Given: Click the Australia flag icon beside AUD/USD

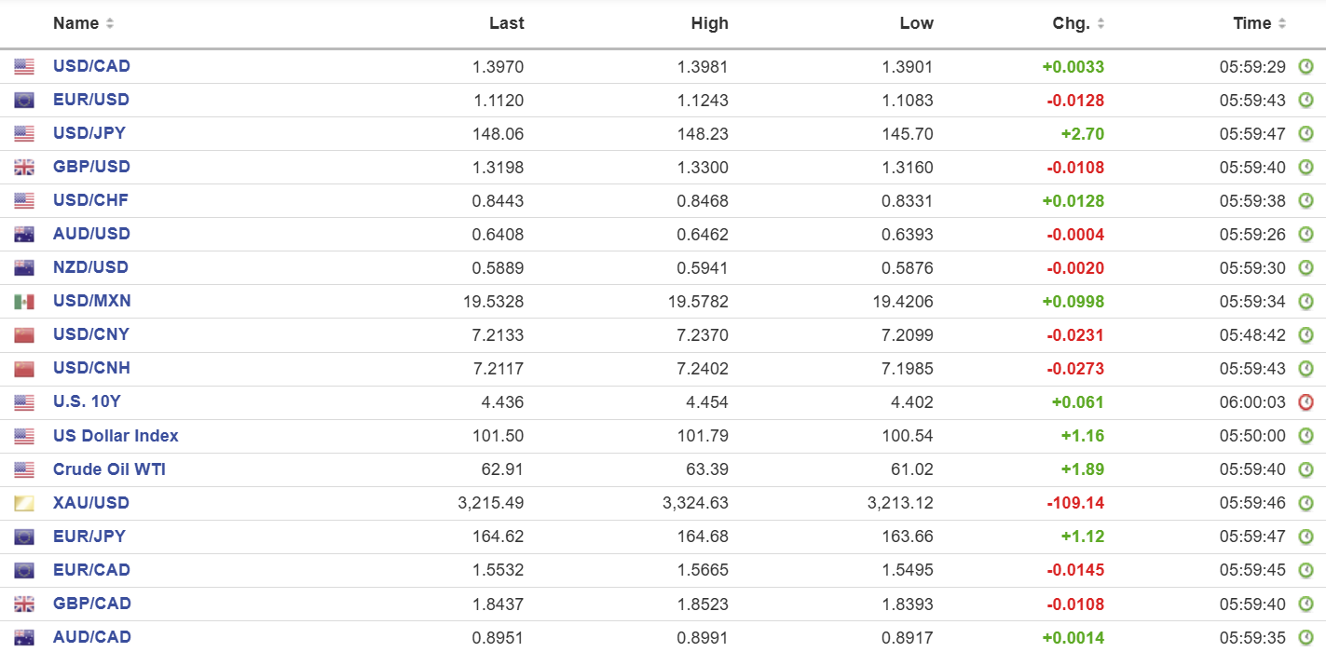Looking at the screenshot, I should coord(24,235).
